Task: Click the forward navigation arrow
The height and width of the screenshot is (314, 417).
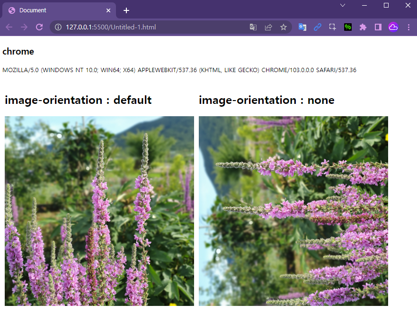Action: click(24, 27)
